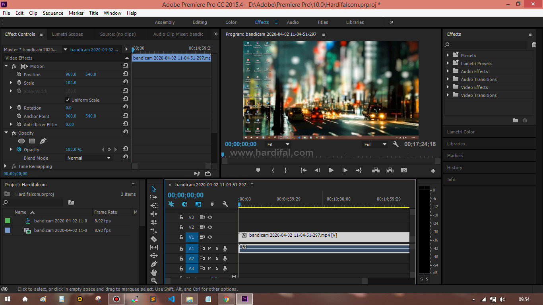
Task: Click the Add Marker icon in program monitor
Action: pos(258,170)
